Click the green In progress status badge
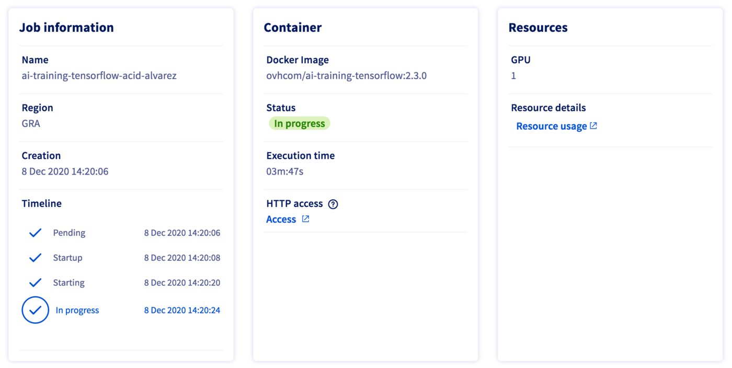 click(300, 124)
